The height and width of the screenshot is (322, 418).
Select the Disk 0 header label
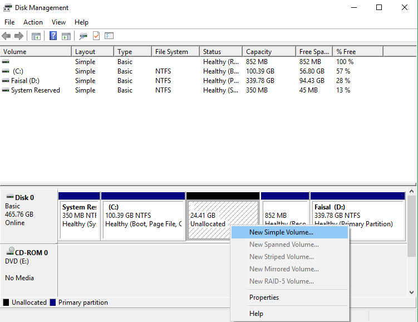point(24,197)
